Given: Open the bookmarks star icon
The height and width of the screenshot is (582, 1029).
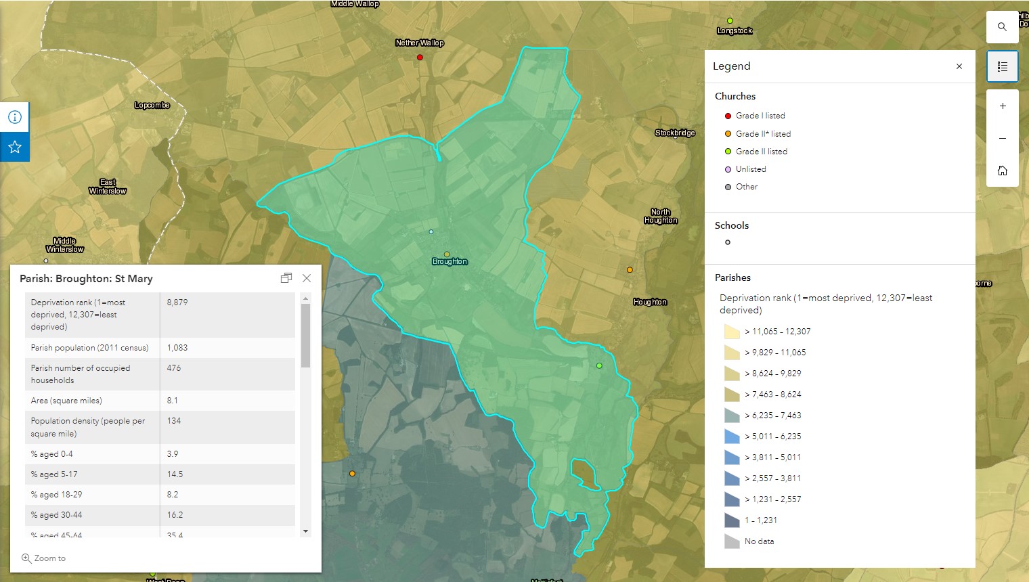Looking at the screenshot, I should pyautogui.click(x=15, y=147).
